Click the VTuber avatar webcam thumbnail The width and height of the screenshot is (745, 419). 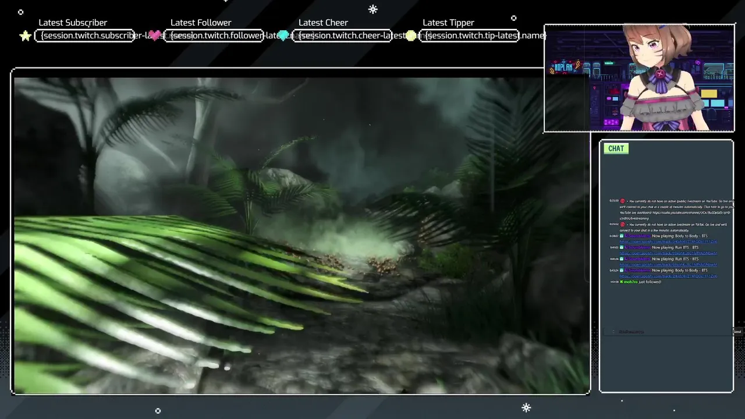click(639, 78)
